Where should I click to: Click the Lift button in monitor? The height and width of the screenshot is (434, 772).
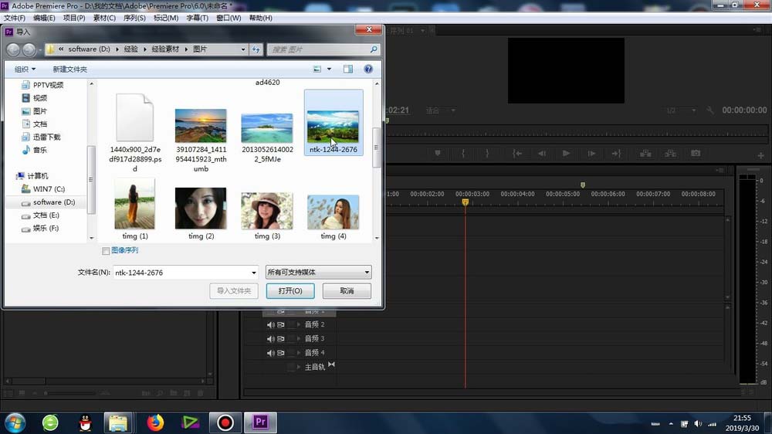coord(645,153)
